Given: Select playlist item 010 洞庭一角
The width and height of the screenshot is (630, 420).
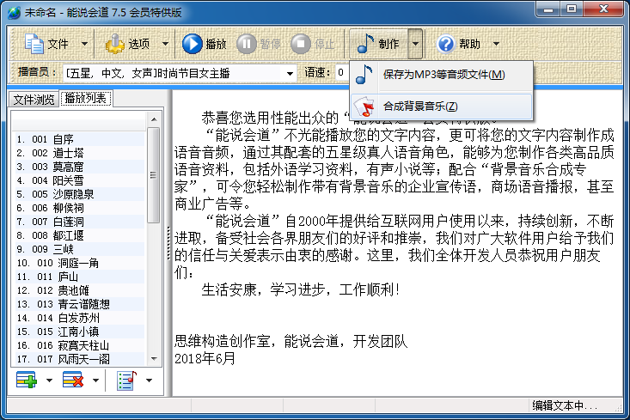Looking at the screenshot, I should (x=80, y=263).
